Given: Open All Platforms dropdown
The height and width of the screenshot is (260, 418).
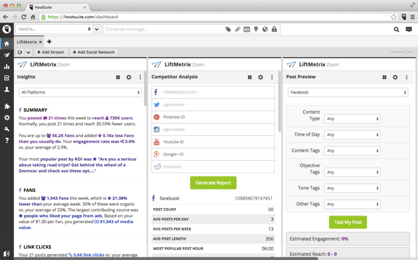Looking at the screenshot, I should point(80,92).
